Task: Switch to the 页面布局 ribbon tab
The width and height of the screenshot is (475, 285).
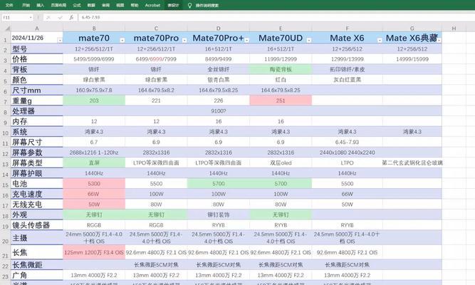Action: (58, 5)
